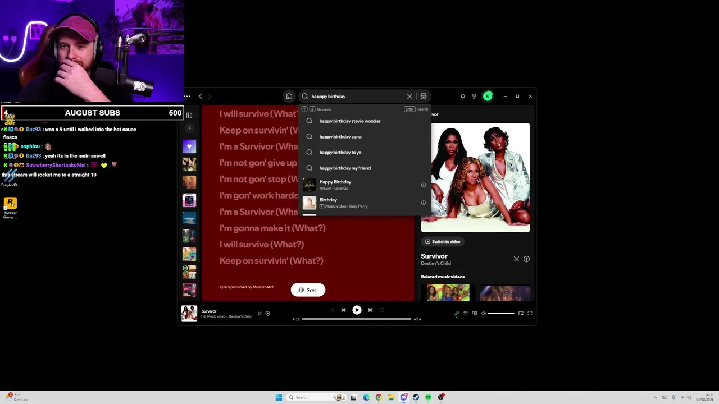Viewport: 719px width, 404px height.
Task: Navigate back with the left chevron
Action: pos(200,97)
